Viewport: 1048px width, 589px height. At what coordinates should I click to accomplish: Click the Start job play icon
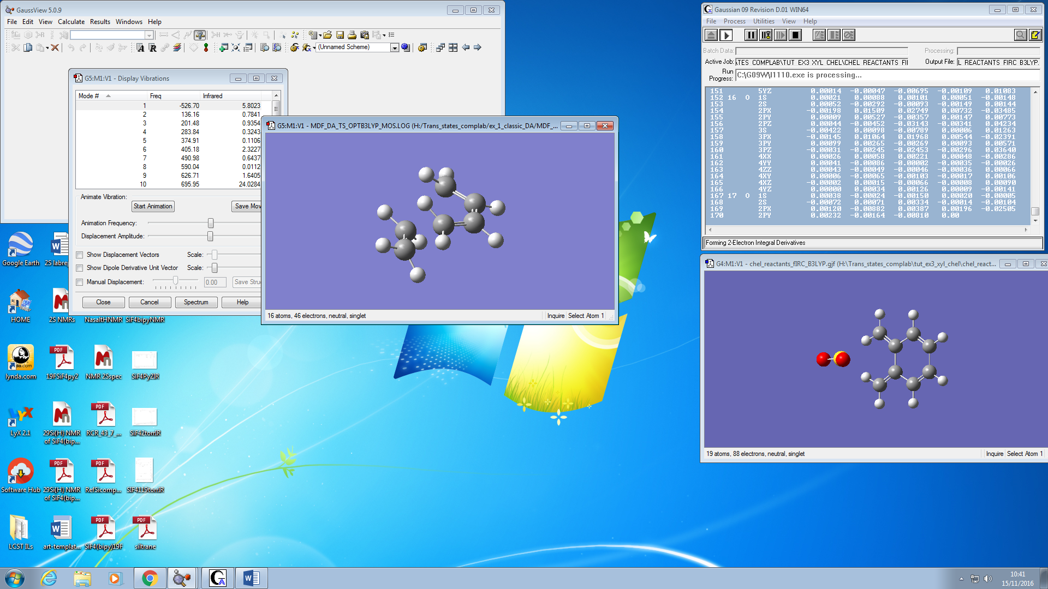tap(726, 35)
